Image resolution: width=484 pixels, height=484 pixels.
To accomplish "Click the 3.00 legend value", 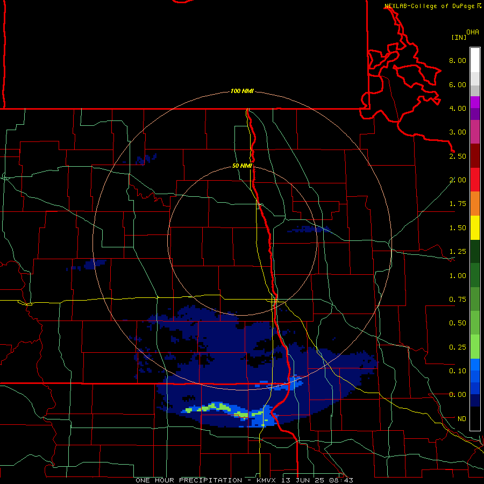I will (x=458, y=132).
